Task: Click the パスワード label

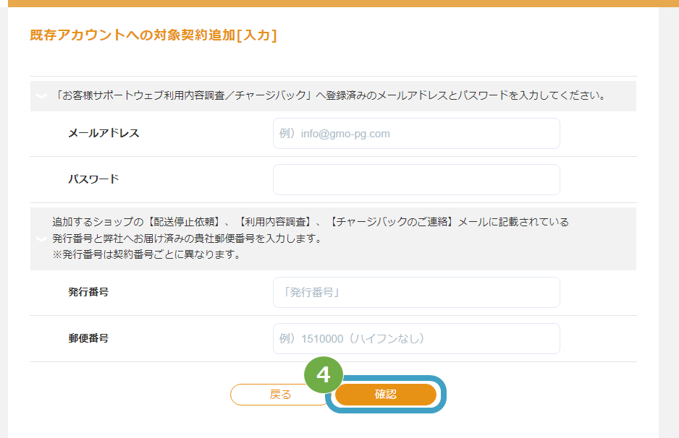Action: 93,179
